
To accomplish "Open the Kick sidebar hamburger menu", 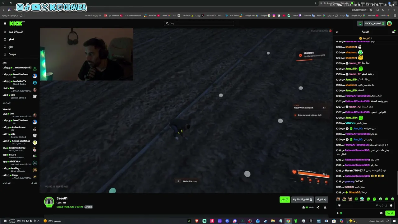I will coord(5,23).
